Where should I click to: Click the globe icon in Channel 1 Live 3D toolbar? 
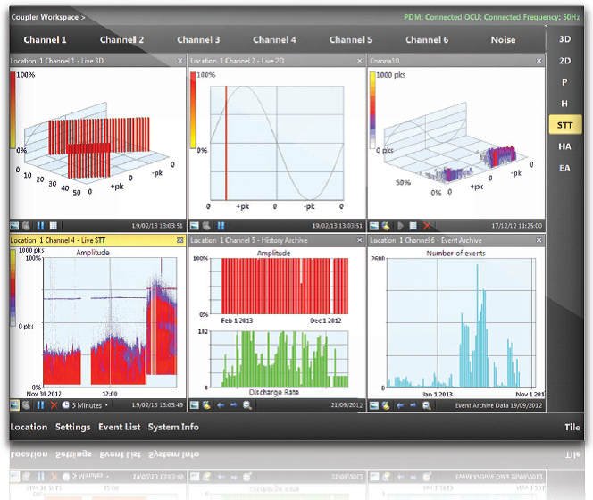(x=27, y=226)
